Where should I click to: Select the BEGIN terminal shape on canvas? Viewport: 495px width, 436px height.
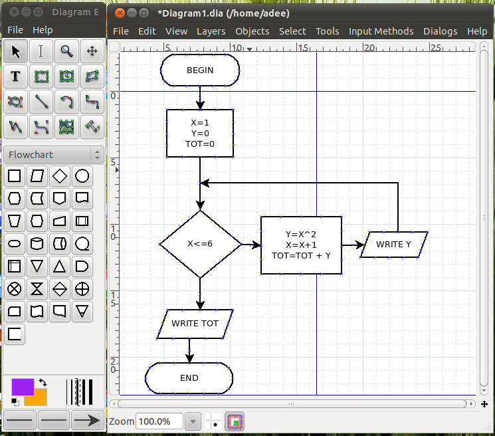pos(200,70)
